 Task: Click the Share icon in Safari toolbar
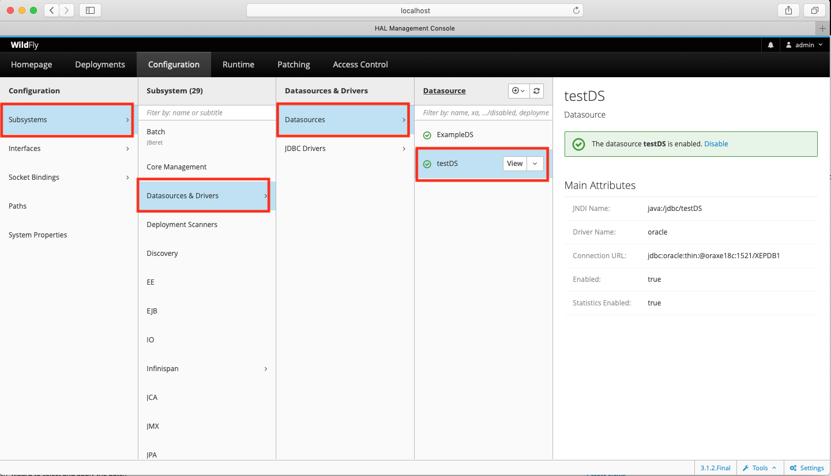pos(788,10)
